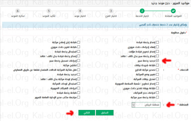The width and height of the screenshot is (191, 121).
Task: Click the التالي next button
Action: 87,113
